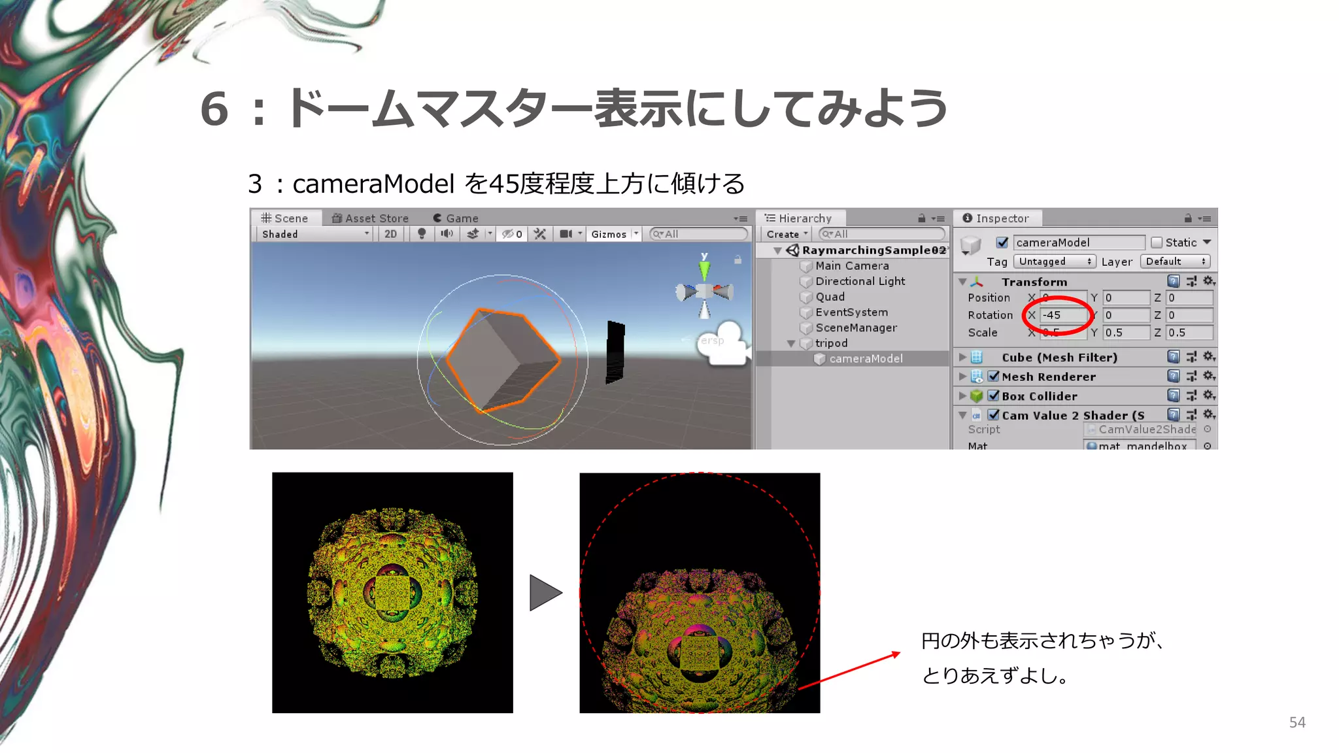Screen dimensions: 1339x753
Task: Click the Mat field object picker circle
Action: pyautogui.click(x=1208, y=446)
